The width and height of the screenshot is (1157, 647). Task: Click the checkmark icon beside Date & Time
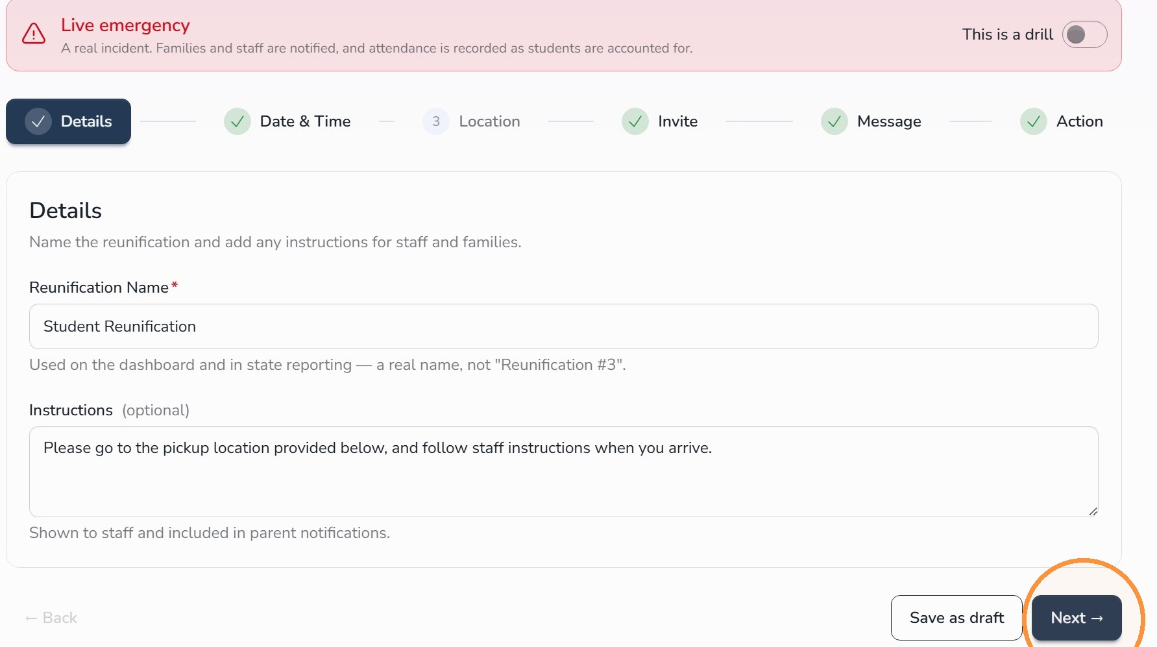[x=237, y=121]
